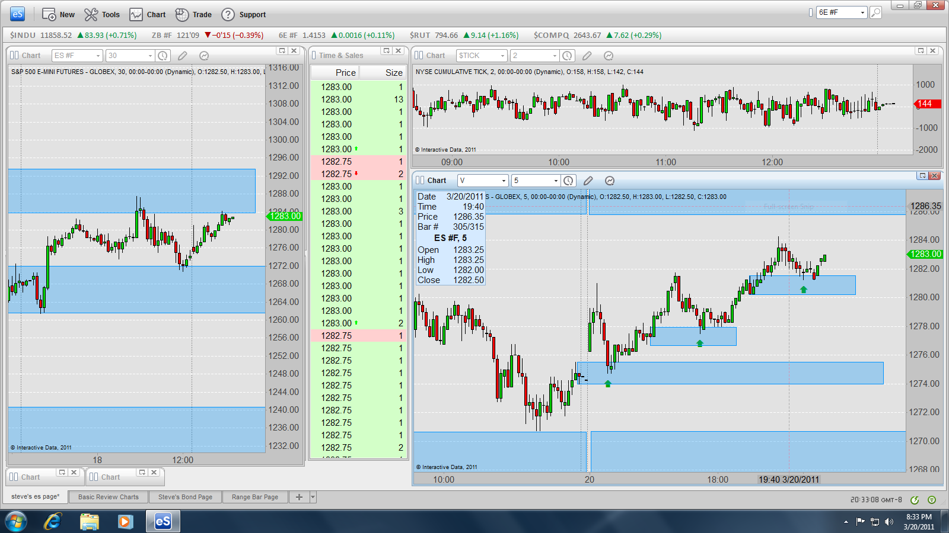This screenshot has height=533, width=949.
Task: Select the drawing pencil in 5-minute chart
Action: (x=588, y=181)
